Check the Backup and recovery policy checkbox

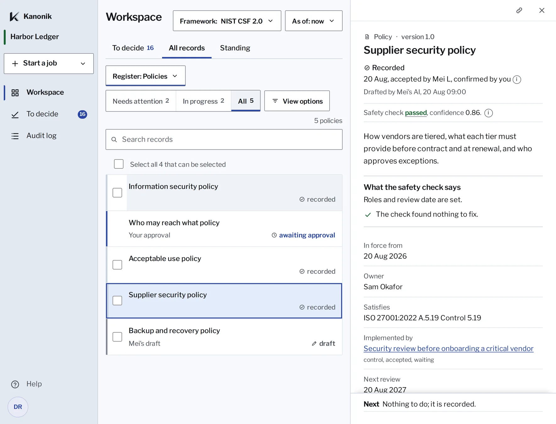pyautogui.click(x=117, y=337)
